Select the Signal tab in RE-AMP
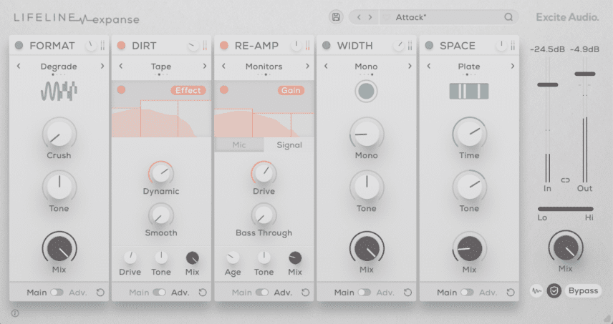Screen dimensions: 613x324 point(289,144)
